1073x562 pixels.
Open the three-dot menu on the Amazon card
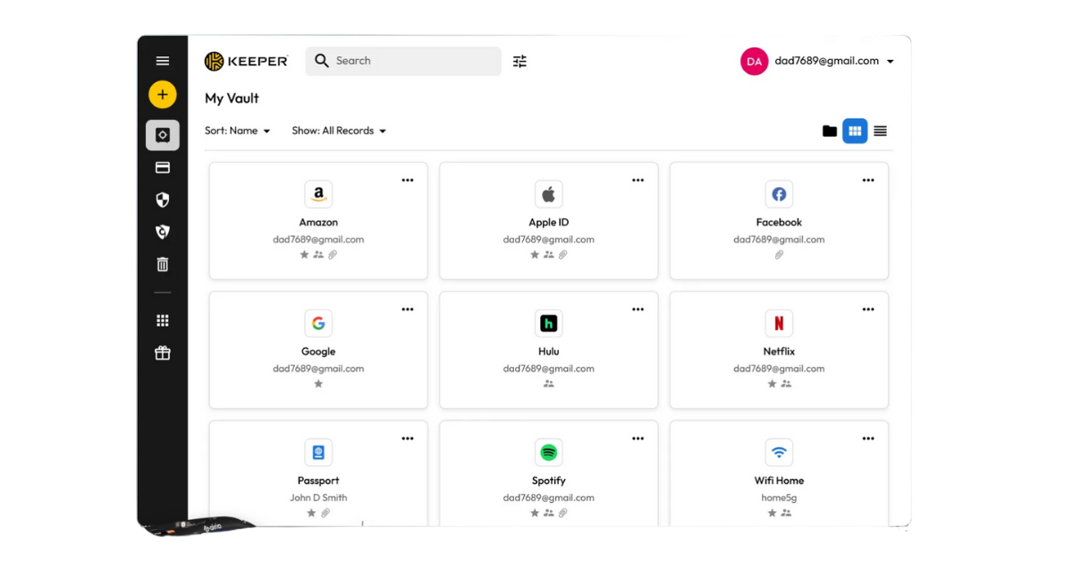(x=408, y=180)
